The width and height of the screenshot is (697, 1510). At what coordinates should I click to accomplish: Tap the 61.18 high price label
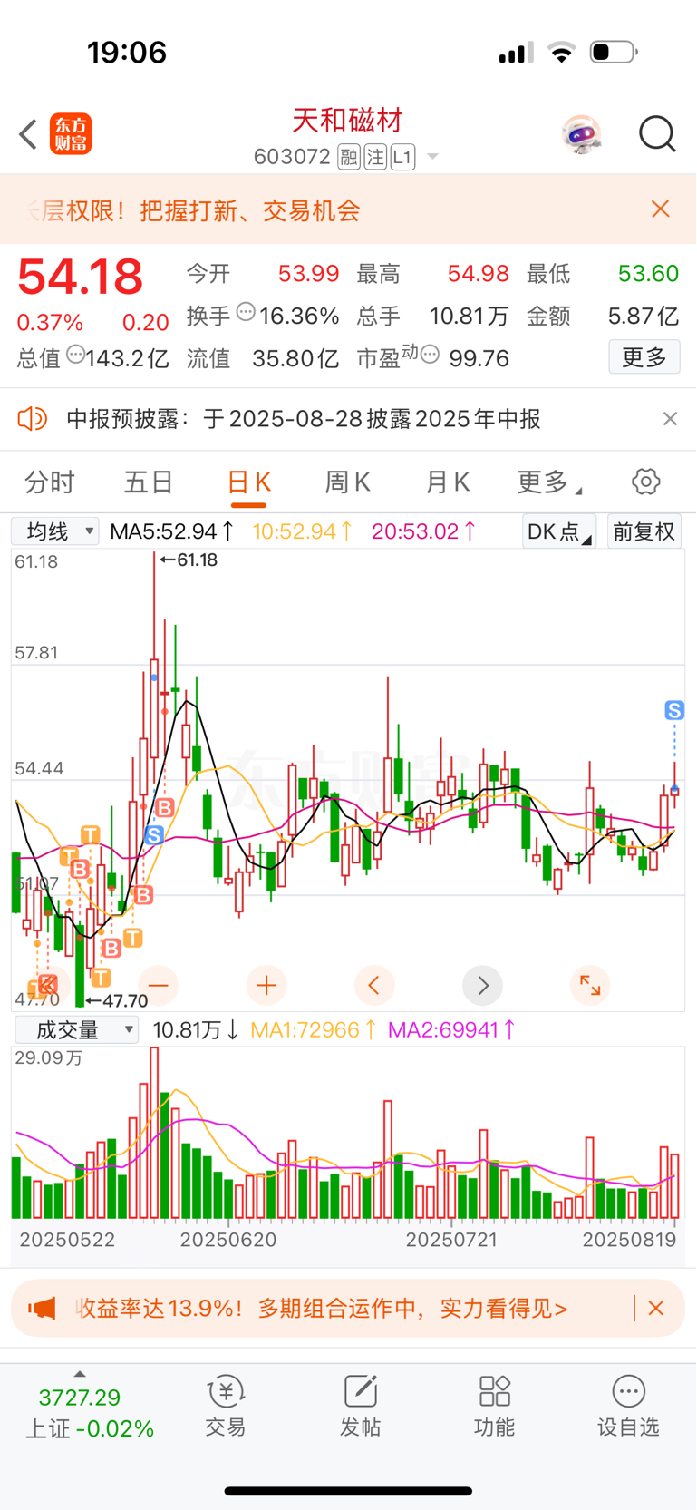coord(189,560)
